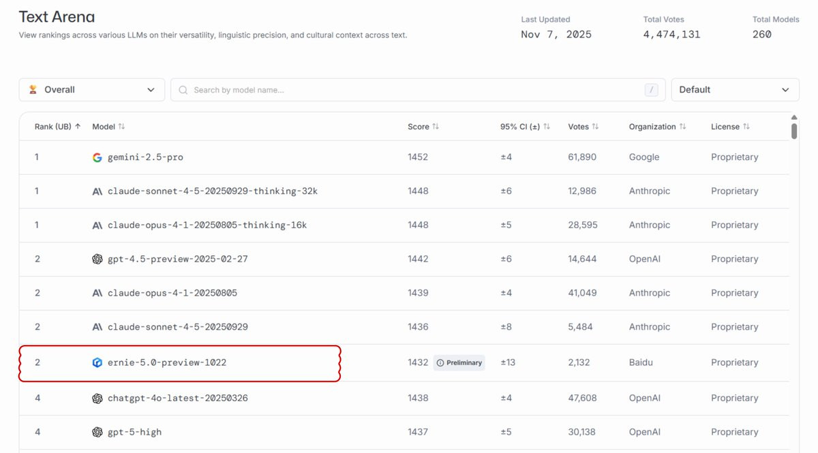The height and width of the screenshot is (453, 818).
Task: Click the trophy icon in Overall dropdown
Action: point(33,90)
